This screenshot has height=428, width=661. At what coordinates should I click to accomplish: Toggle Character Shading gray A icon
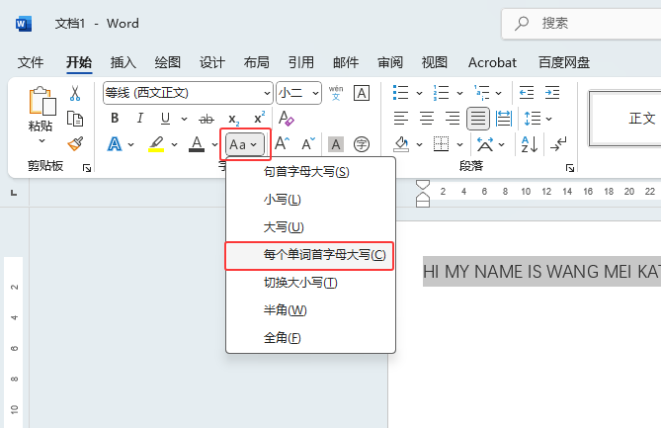point(336,144)
